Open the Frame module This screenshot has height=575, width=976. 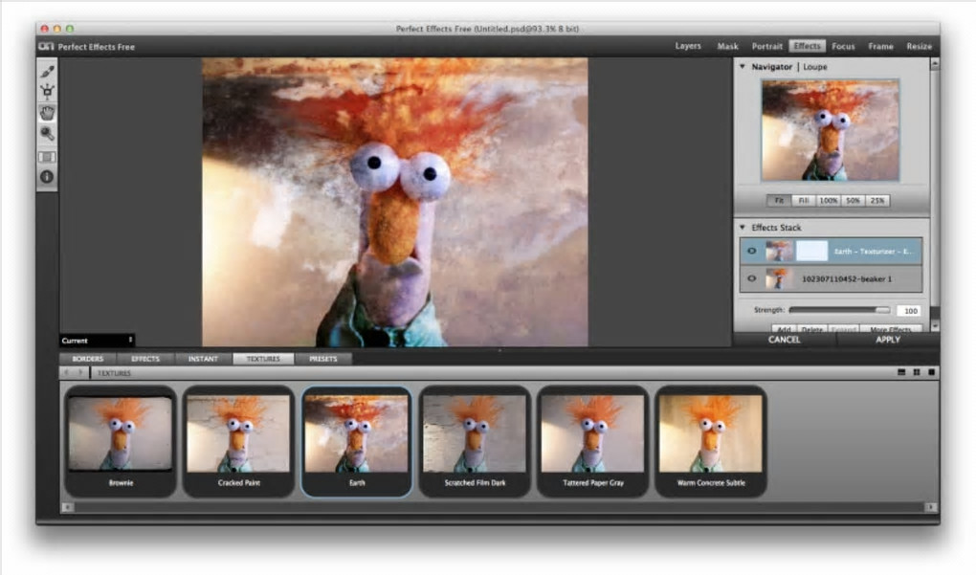pyautogui.click(x=880, y=46)
